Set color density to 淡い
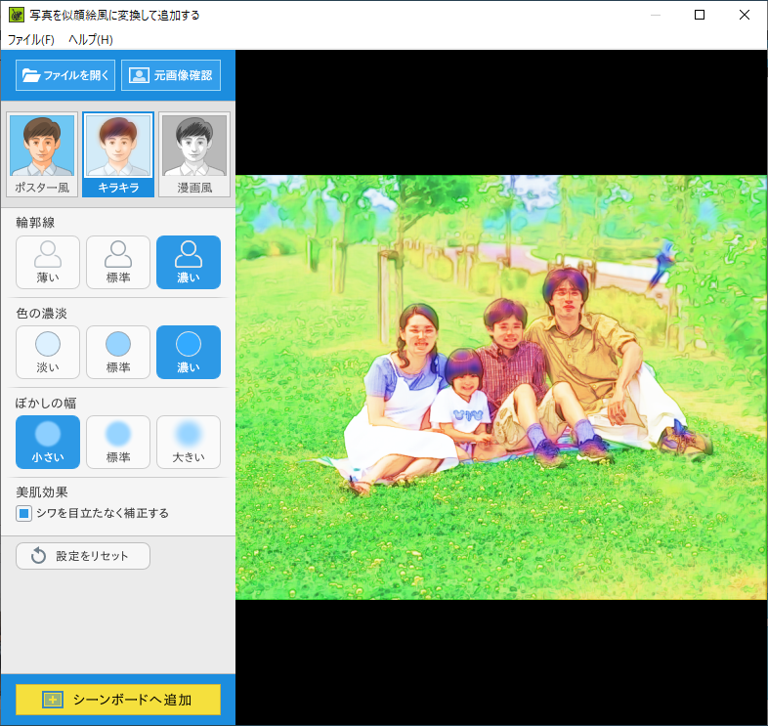This screenshot has width=768, height=726. click(x=48, y=352)
